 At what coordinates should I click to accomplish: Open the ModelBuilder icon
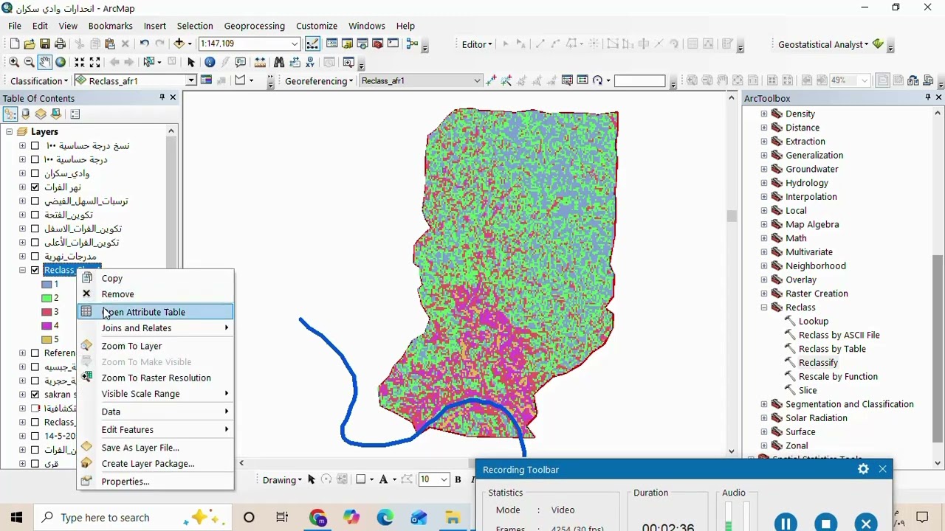[412, 44]
